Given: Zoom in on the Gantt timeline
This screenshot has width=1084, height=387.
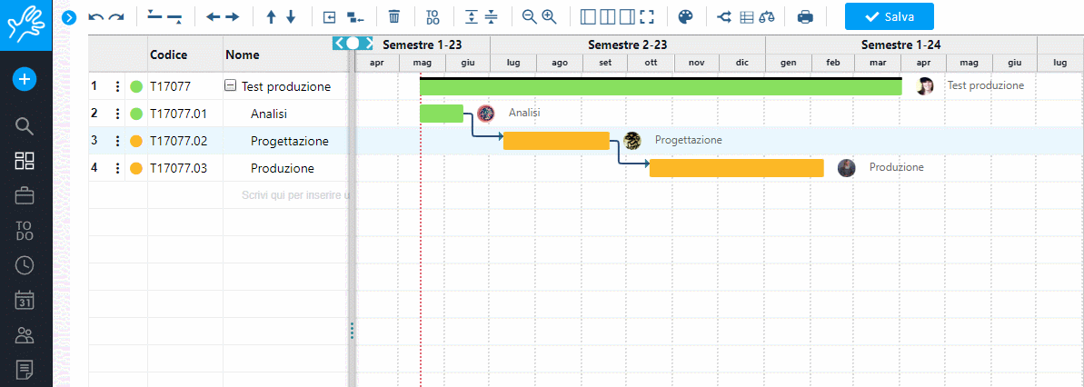Looking at the screenshot, I should tap(549, 16).
